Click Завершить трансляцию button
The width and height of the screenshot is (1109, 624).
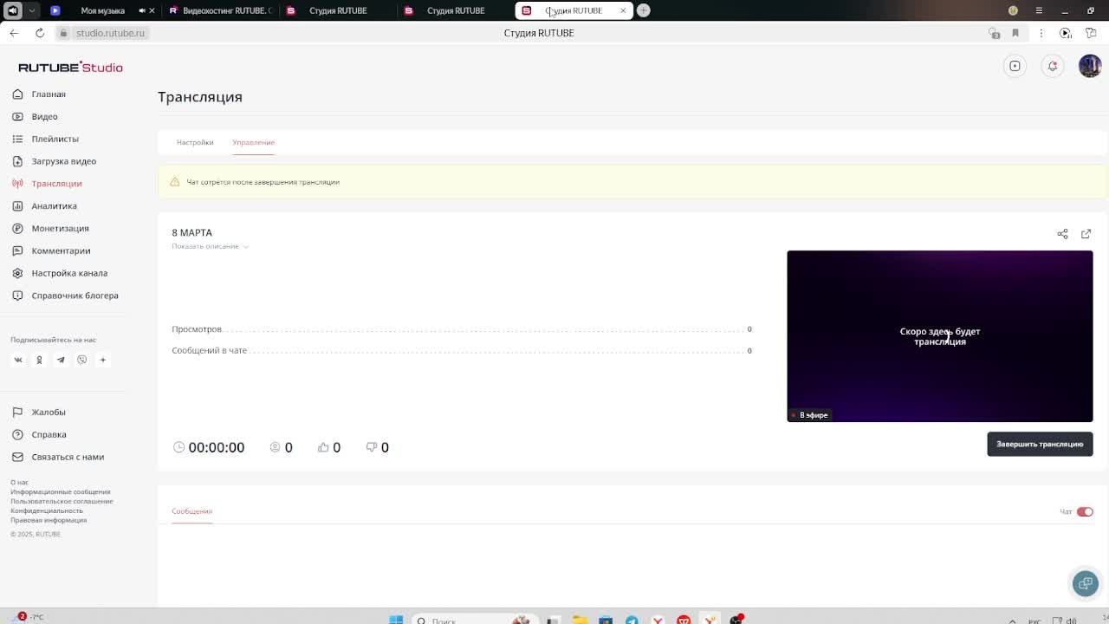pyautogui.click(x=1040, y=444)
